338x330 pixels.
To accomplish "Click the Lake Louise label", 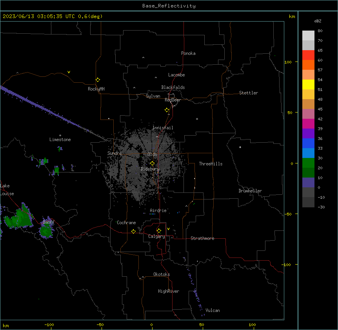I will (7, 190).
